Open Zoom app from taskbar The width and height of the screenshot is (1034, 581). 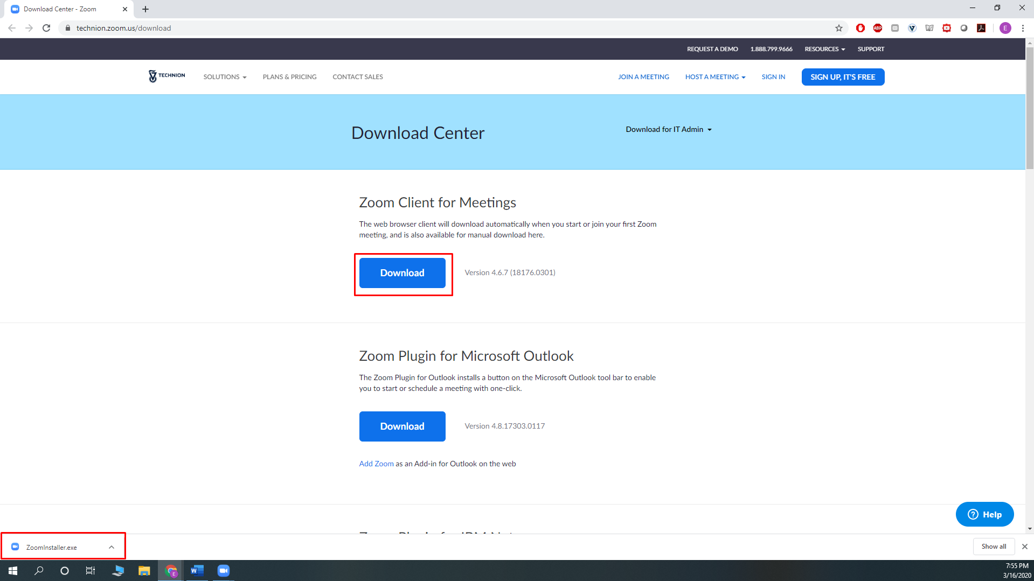click(223, 570)
